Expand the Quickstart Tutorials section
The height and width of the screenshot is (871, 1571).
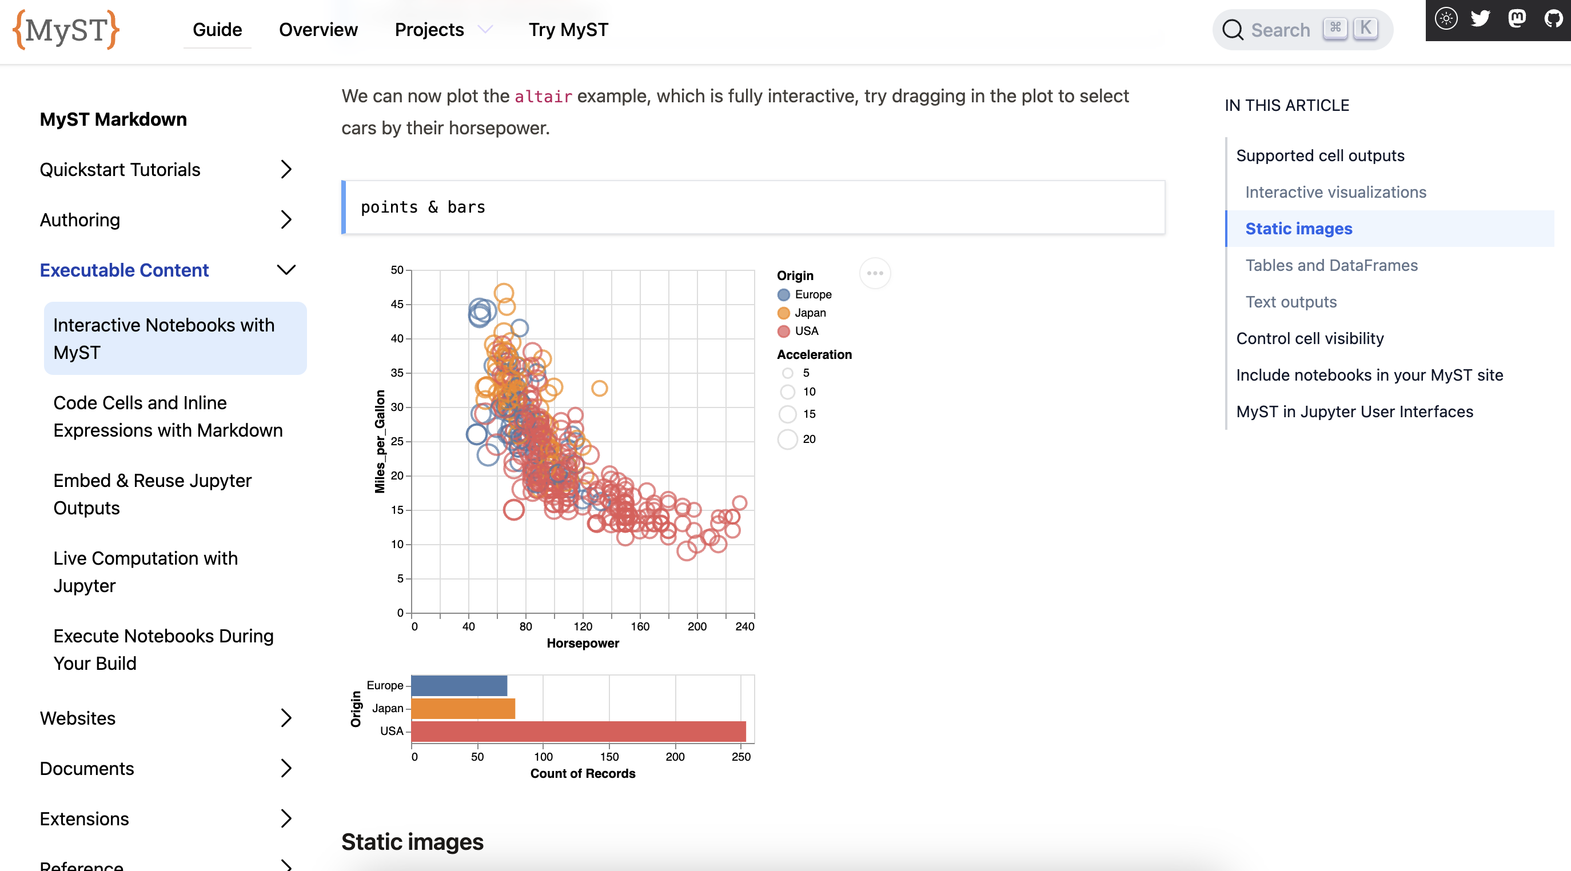[286, 169]
